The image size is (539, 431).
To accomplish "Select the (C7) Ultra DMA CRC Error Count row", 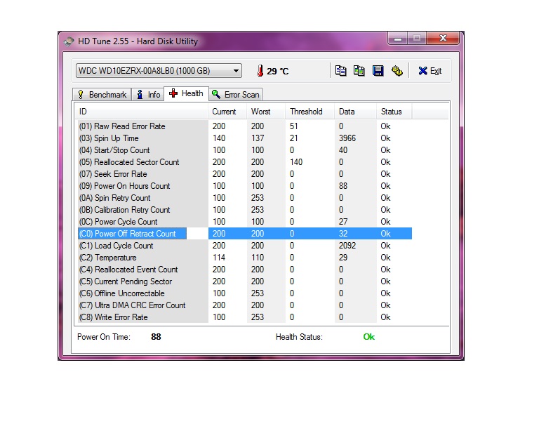I will [x=245, y=305].
